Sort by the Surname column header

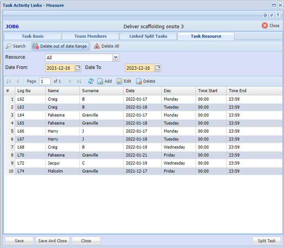coord(90,91)
